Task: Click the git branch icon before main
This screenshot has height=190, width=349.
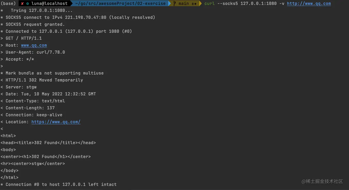Action: pos(175,4)
